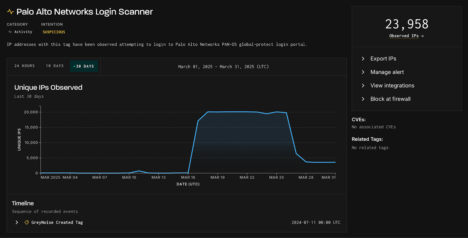Click the 2024-07-11 timeline timestamp

(316, 223)
